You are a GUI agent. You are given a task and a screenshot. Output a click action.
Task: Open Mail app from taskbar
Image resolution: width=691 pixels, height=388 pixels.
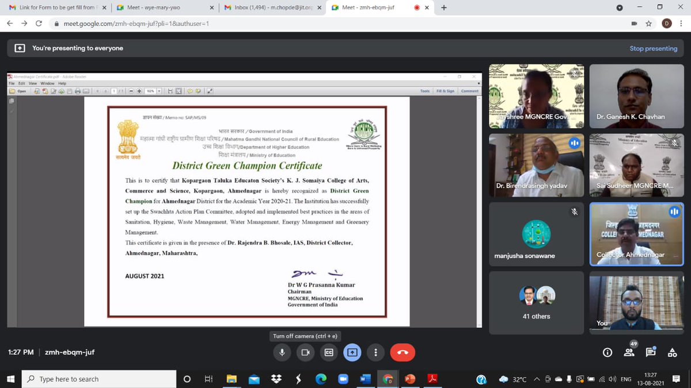254,379
